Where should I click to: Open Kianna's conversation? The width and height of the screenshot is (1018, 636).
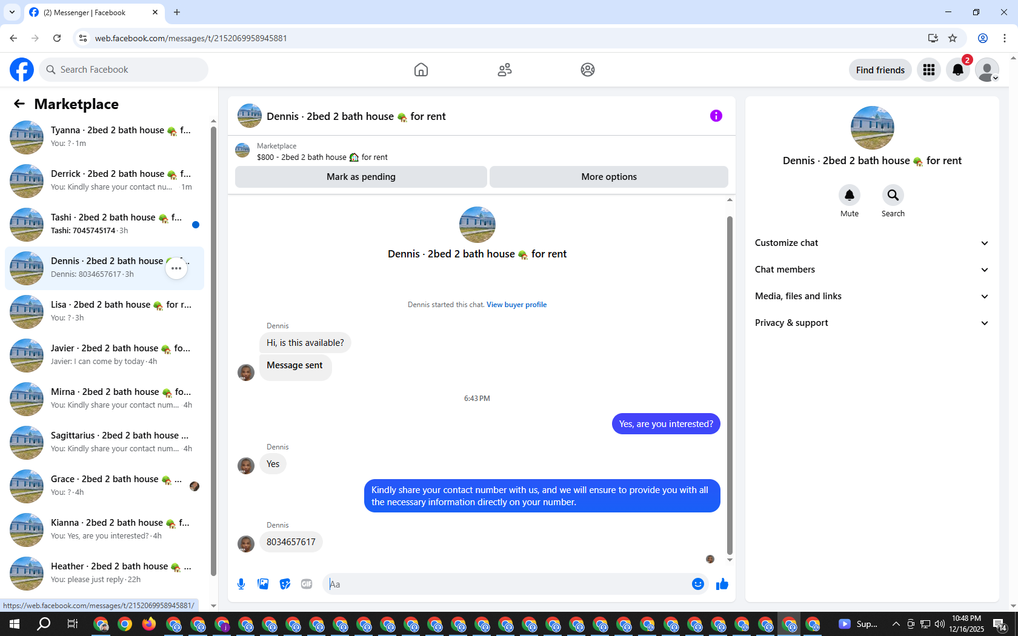click(104, 530)
